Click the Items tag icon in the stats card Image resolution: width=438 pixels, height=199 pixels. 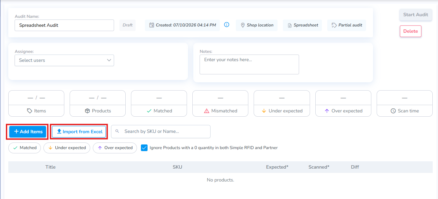(30, 111)
